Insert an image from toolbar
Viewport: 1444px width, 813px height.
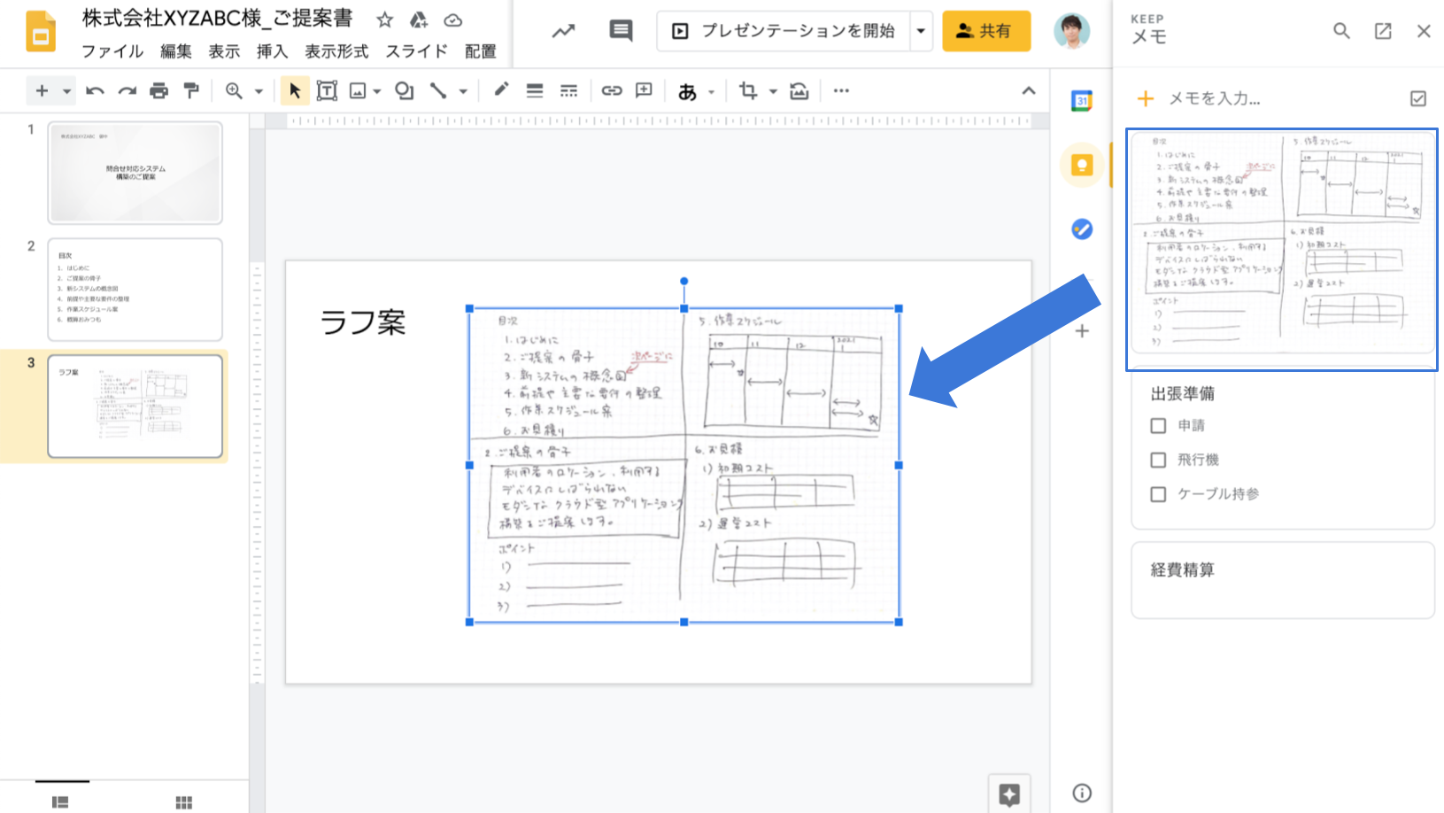click(358, 90)
